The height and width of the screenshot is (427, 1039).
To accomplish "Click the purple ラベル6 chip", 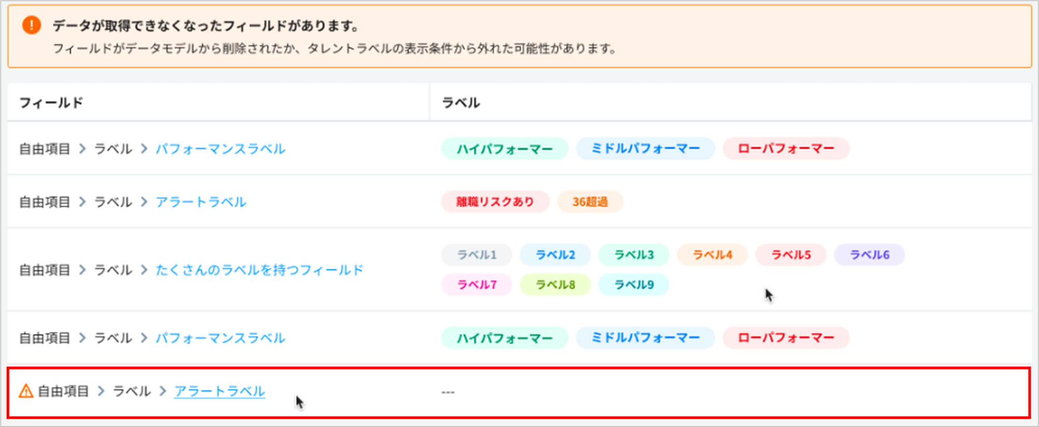I will coord(869,255).
